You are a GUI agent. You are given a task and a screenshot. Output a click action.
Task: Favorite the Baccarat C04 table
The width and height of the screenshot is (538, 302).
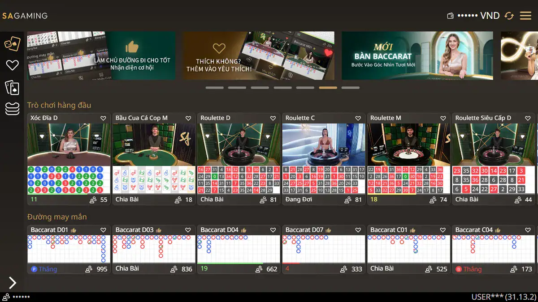click(528, 230)
